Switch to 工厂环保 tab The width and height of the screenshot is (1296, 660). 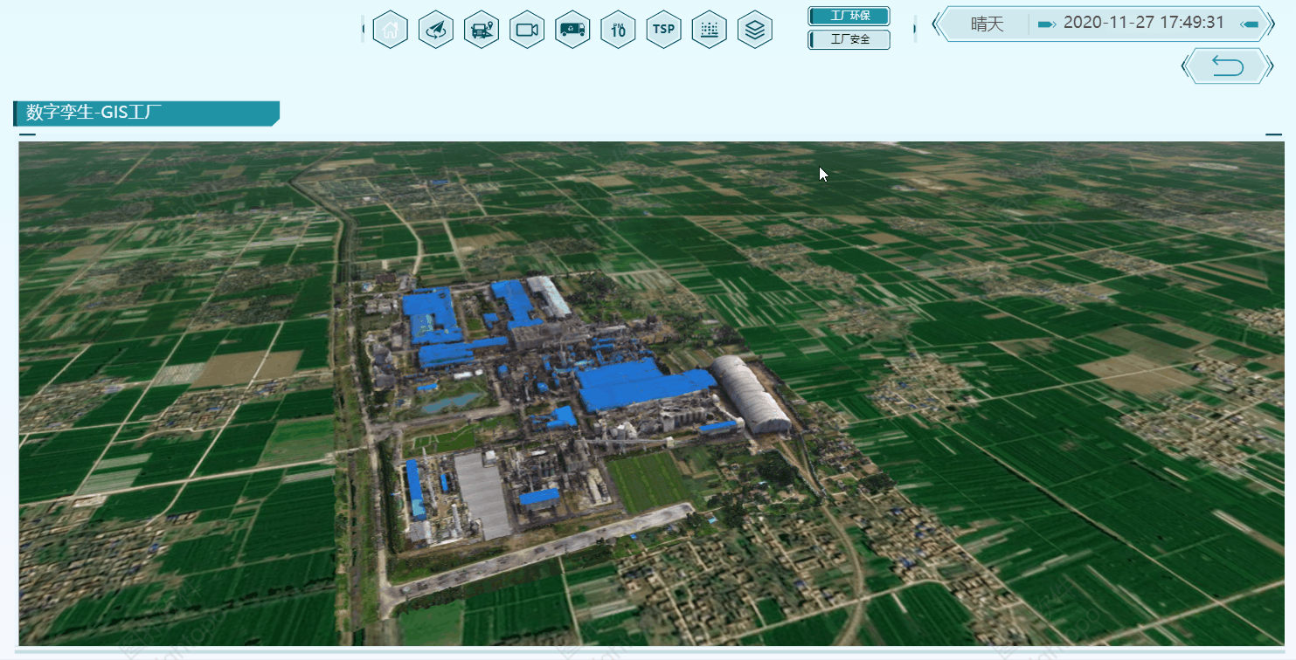[849, 16]
